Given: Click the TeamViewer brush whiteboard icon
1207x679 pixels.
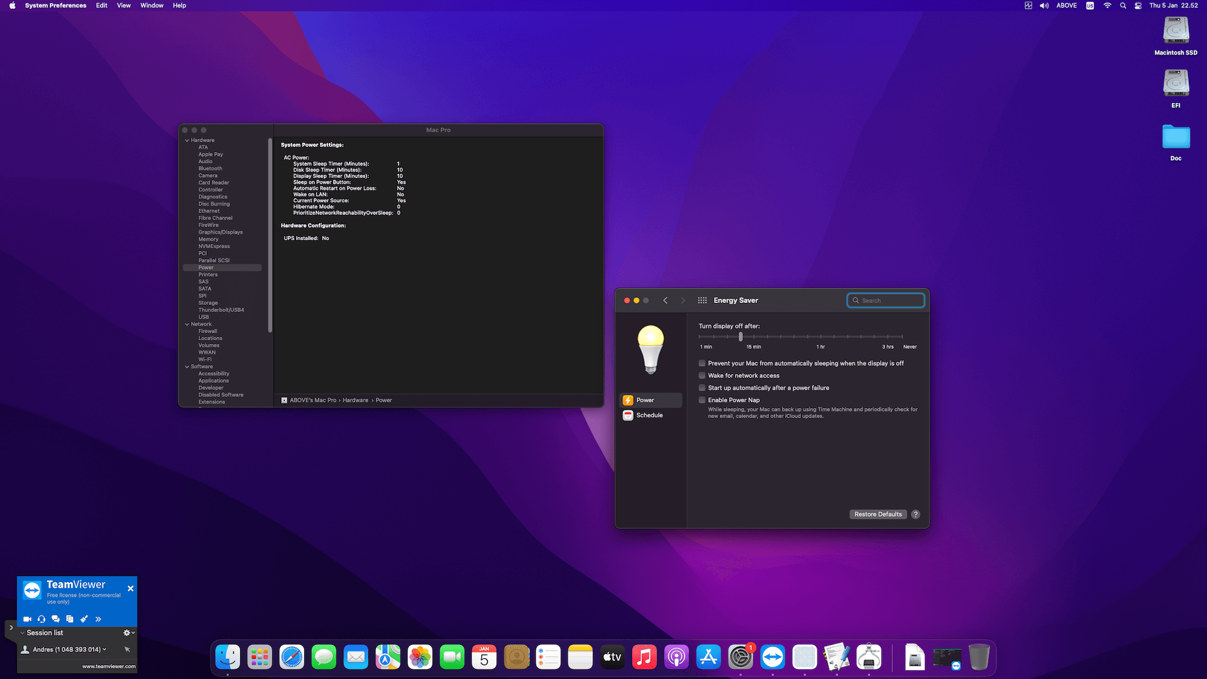Looking at the screenshot, I should pos(84,619).
